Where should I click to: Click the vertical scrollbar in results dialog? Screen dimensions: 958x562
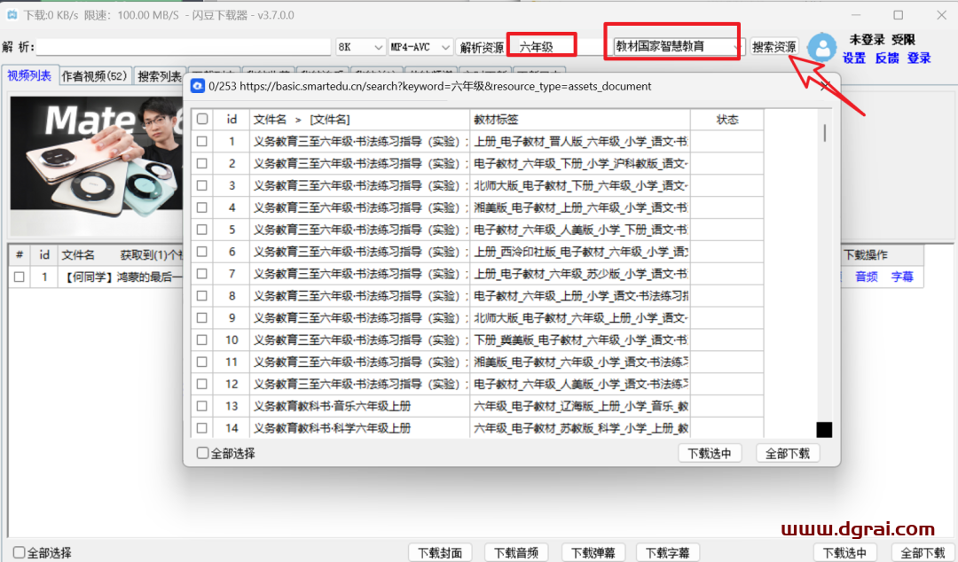pos(825,133)
